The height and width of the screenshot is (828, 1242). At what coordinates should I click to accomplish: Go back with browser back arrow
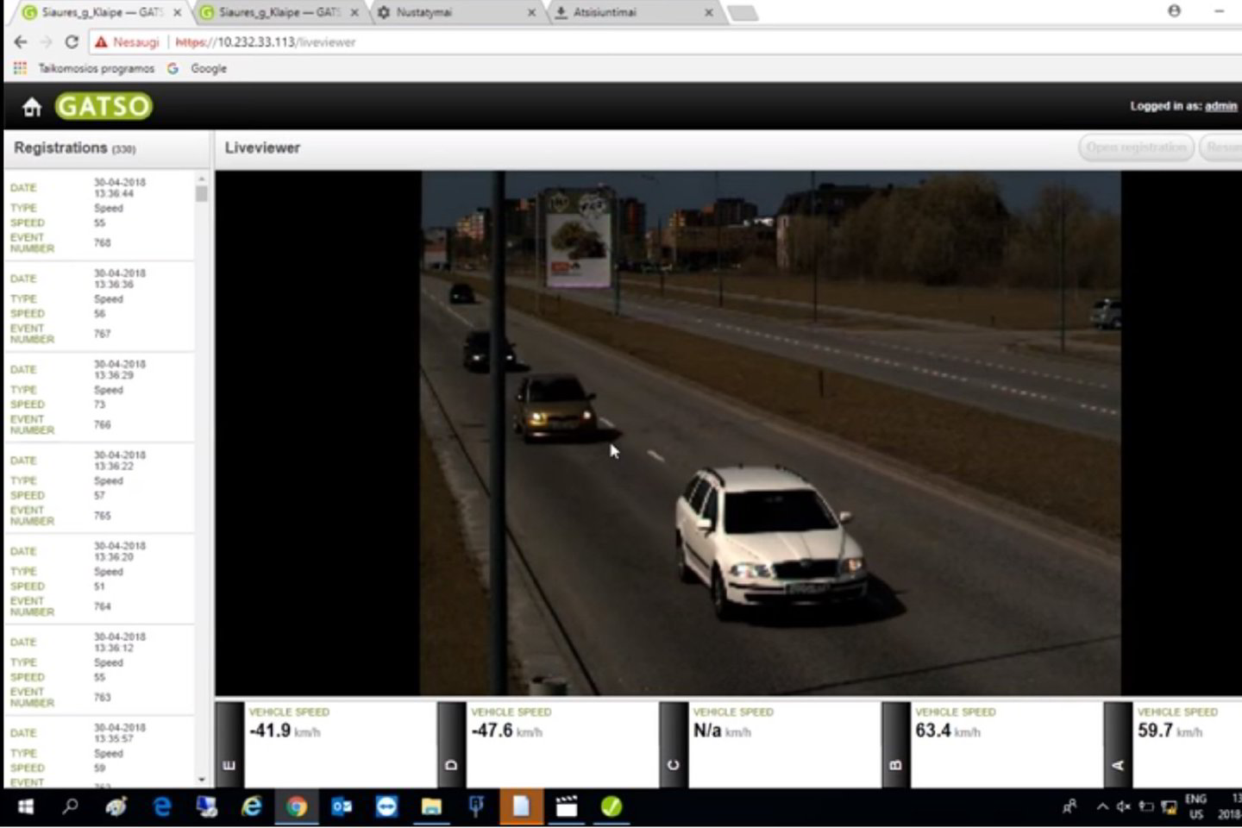21,41
